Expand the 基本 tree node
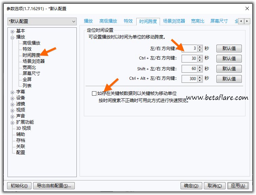This screenshot has width=256, height=195. [x=13, y=31]
